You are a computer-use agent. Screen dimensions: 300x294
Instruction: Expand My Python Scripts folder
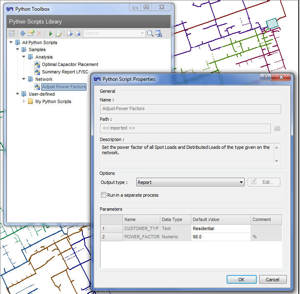click(24, 101)
